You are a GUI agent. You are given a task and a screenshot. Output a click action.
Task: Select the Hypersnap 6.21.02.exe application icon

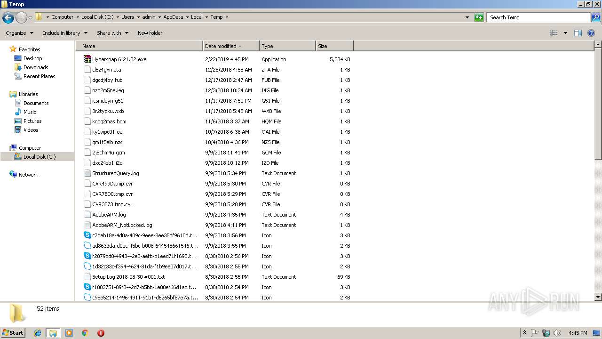87,59
